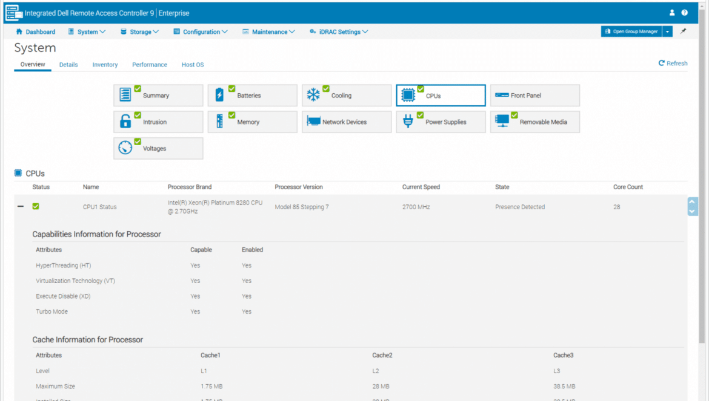The image size is (709, 401).
Task: Click the Model 85 Stepping 7 cell
Action: point(302,207)
